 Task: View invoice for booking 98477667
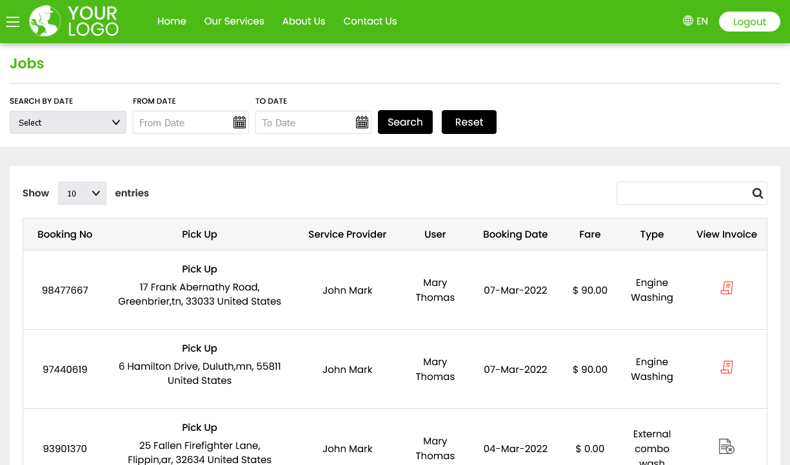[x=726, y=288]
